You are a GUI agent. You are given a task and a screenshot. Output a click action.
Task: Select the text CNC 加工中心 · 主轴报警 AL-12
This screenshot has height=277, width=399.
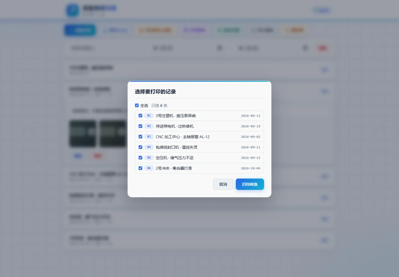point(183,137)
